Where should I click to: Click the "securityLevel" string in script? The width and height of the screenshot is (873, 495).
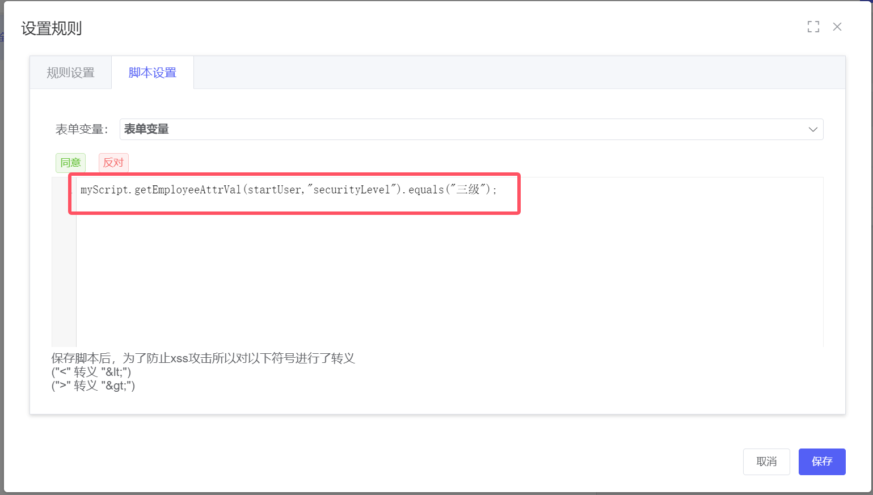(x=351, y=190)
